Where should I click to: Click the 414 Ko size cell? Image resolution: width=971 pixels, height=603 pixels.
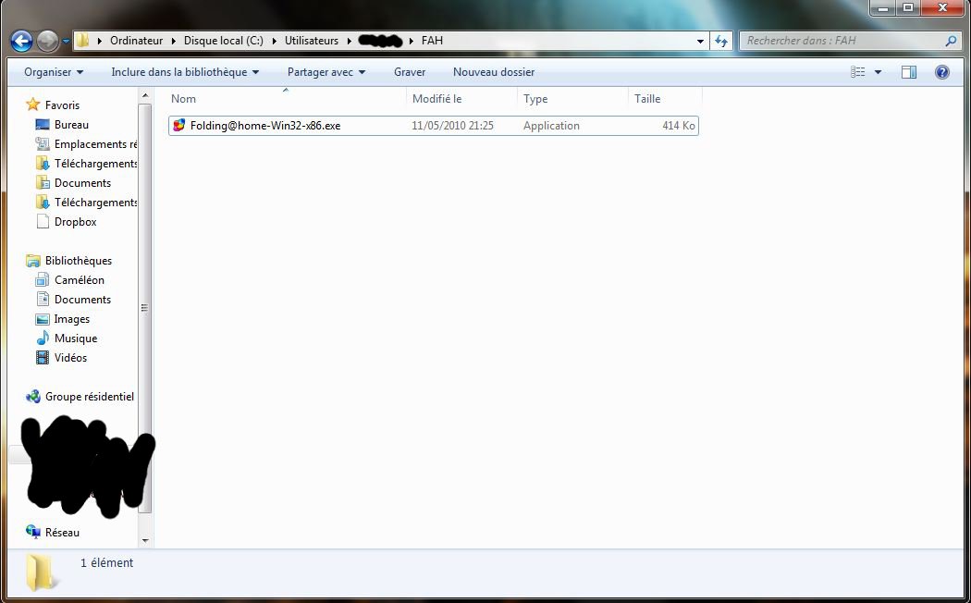679,126
